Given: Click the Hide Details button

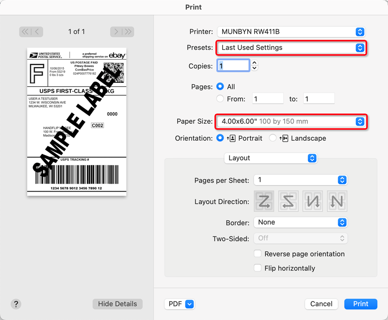Looking at the screenshot, I should coord(117,304).
